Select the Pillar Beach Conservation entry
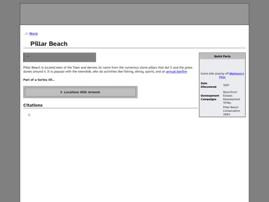This screenshot has height=202, width=269. click(232, 111)
